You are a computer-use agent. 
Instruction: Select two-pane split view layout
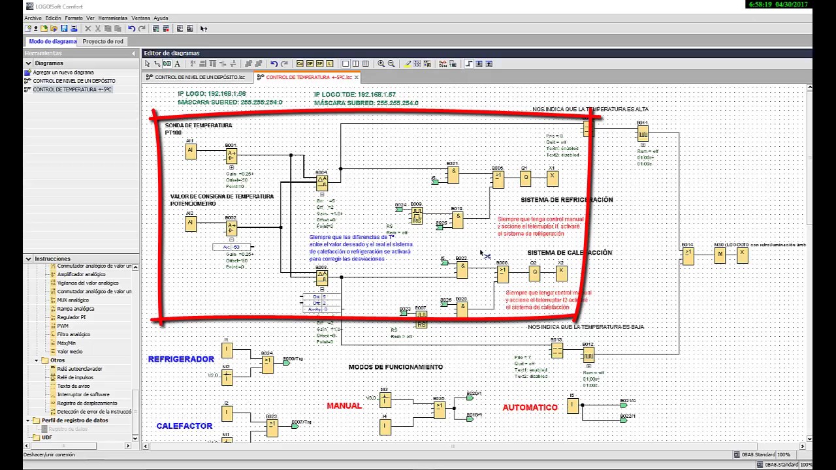355,63
